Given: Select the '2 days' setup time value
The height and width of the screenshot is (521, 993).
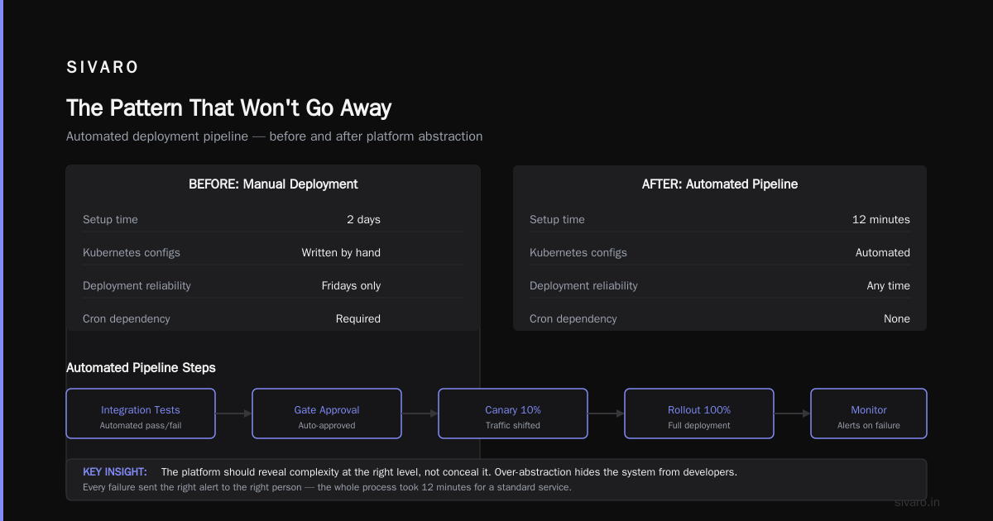Looking at the screenshot, I should (x=363, y=220).
